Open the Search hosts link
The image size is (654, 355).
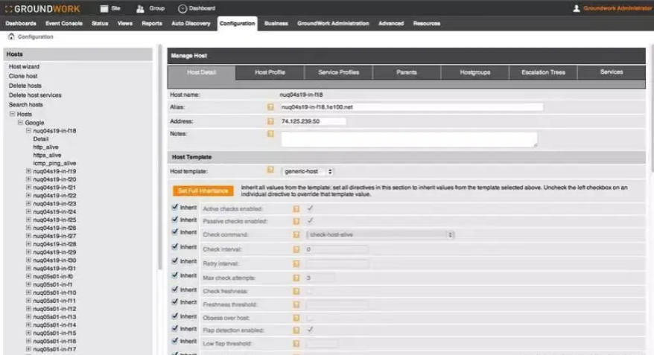(26, 105)
